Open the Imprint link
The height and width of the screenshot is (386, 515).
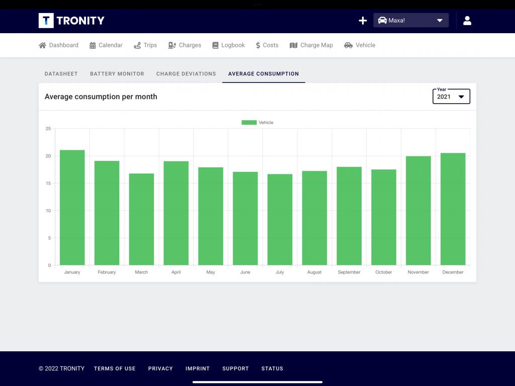click(197, 368)
